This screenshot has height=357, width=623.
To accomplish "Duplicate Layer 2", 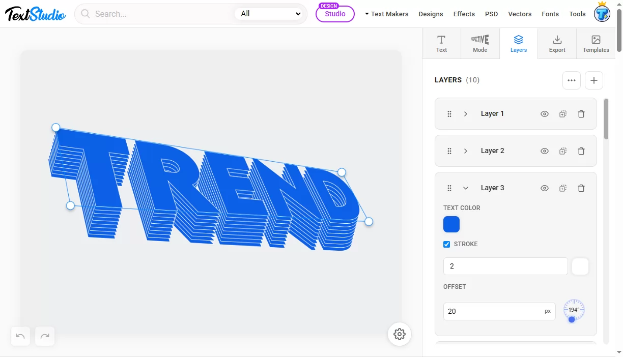I will click(563, 151).
